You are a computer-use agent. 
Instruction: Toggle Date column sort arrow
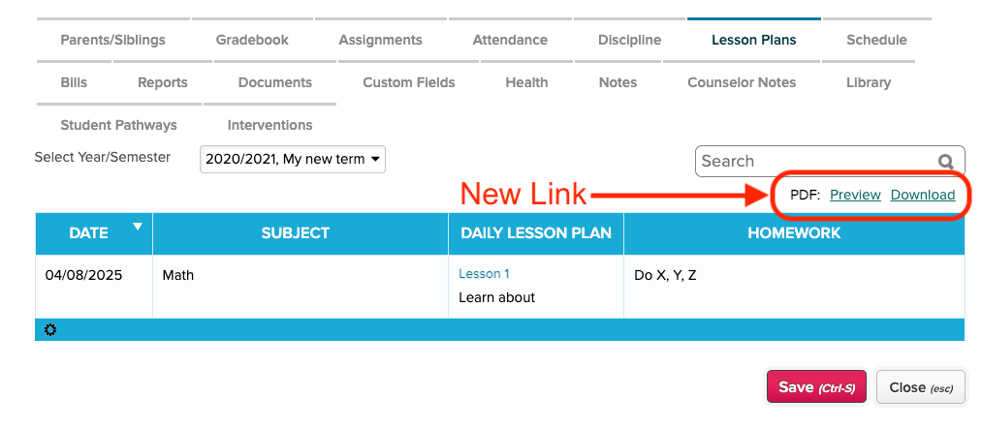[x=137, y=227]
